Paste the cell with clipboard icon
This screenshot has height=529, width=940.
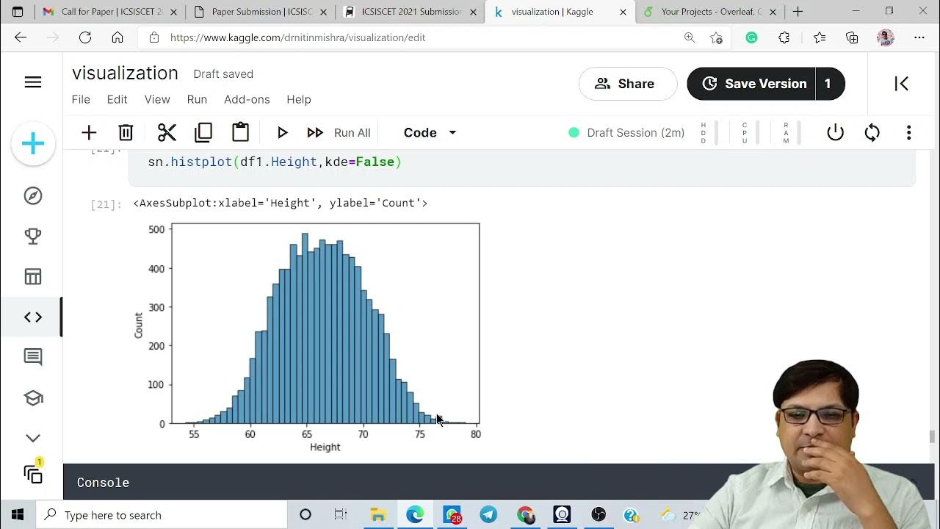pos(240,132)
